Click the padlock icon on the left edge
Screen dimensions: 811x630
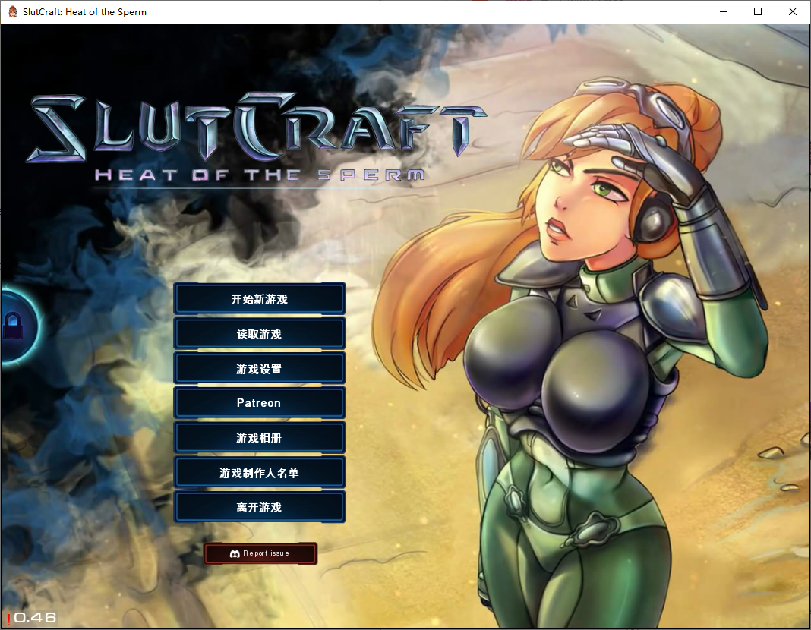[x=13, y=326]
